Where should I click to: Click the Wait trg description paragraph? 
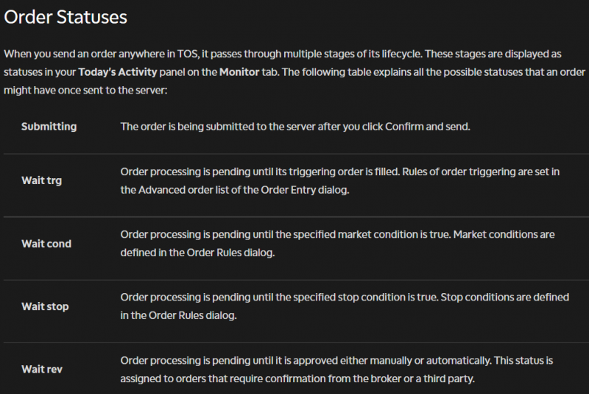point(339,180)
